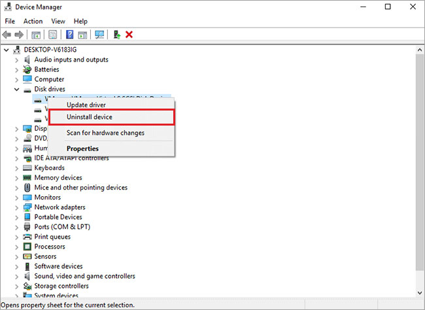
Task: Select Update driver in context menu
Action: [86, 105]
